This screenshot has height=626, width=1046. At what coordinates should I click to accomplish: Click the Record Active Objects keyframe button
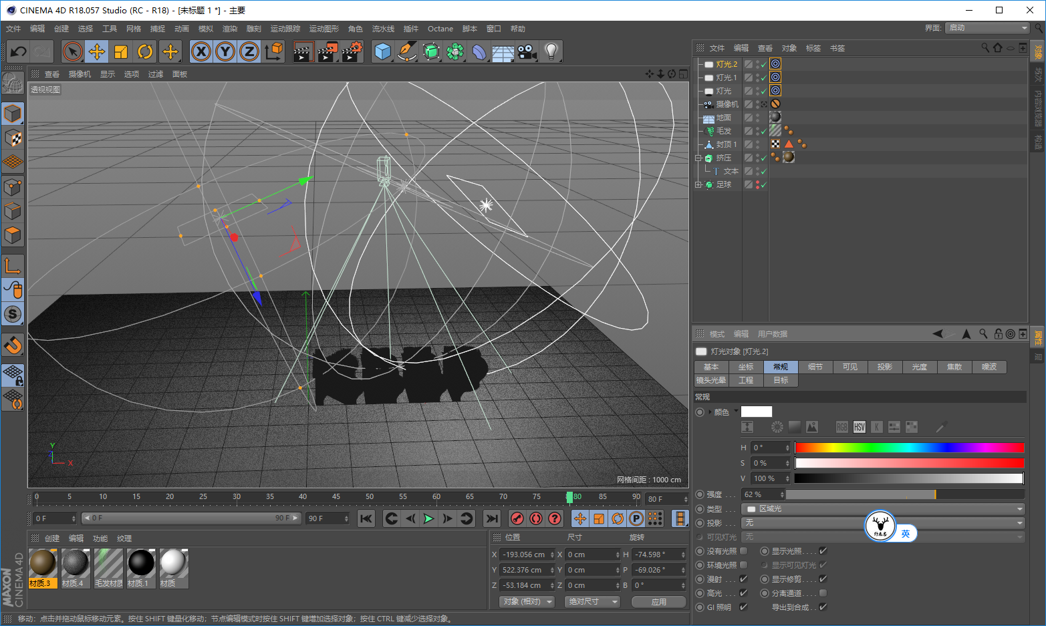[x=517, y=518]
